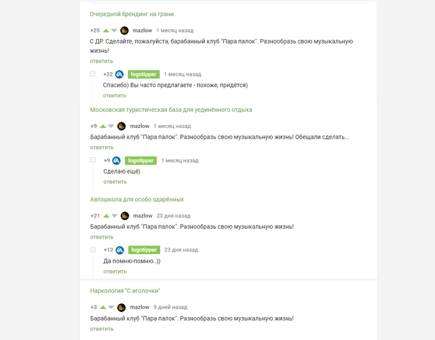Open post "Автошкола для особо одарённых"
This screenshot has height=340, width=435.
click(137, 200)
